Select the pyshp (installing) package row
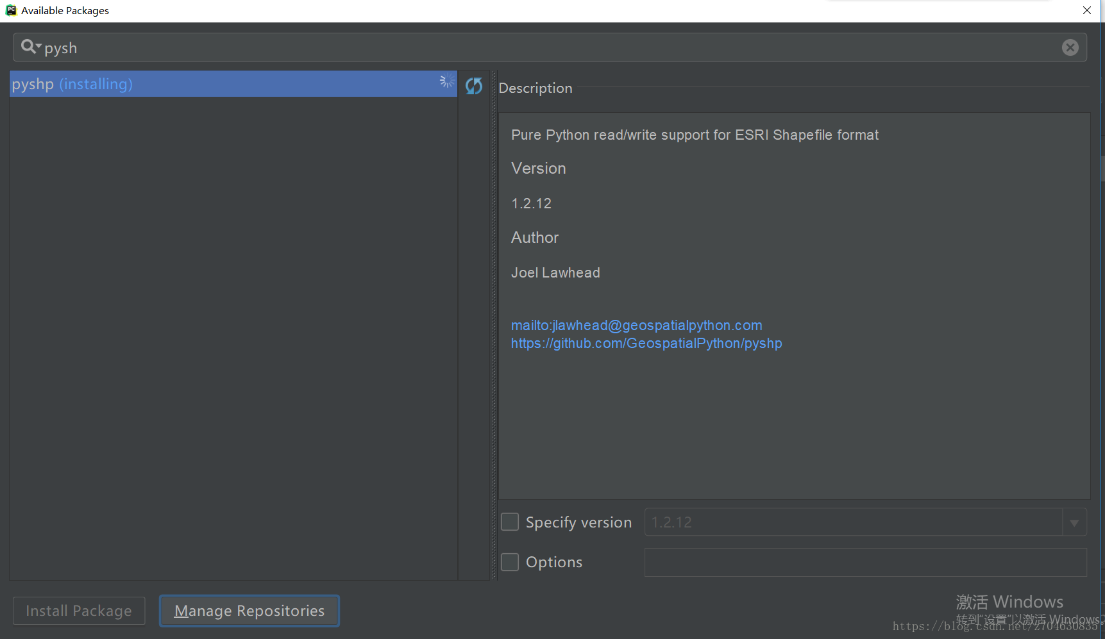 click(x=233, y=84)
